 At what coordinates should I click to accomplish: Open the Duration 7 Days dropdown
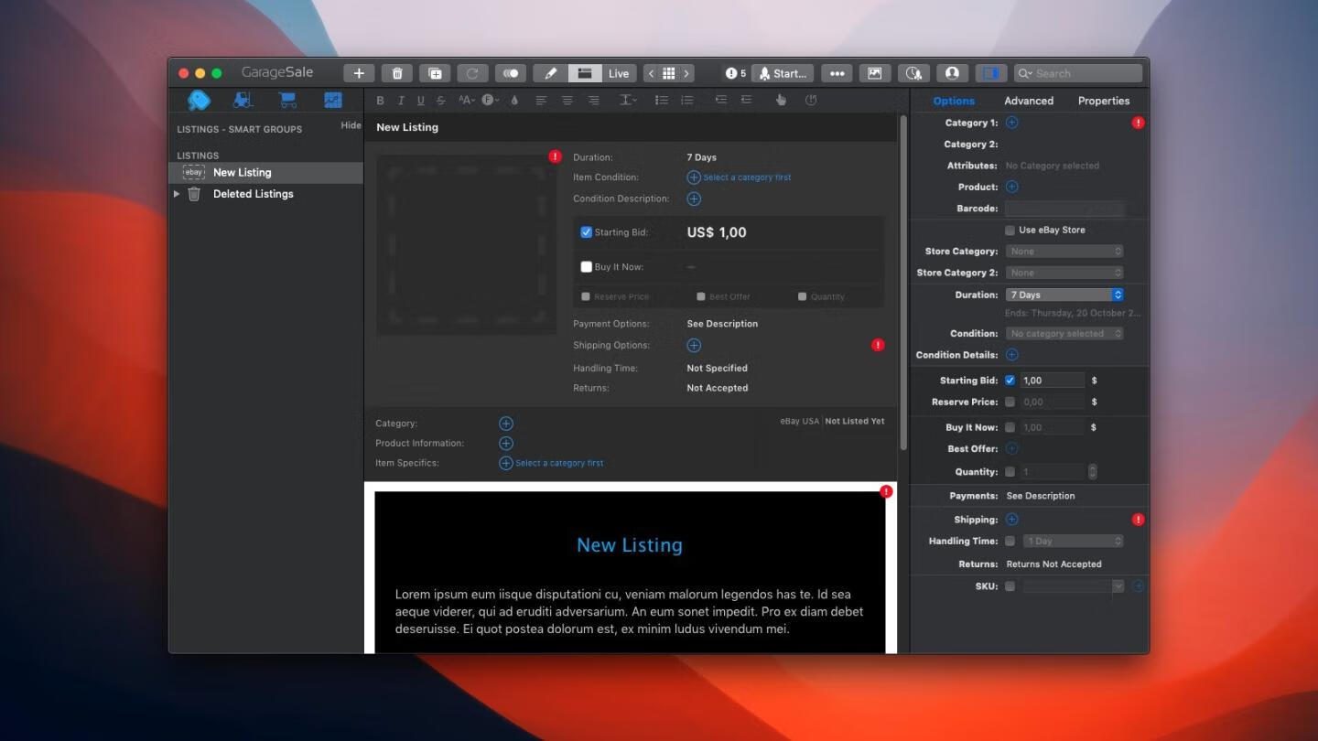pos(1064,295)
